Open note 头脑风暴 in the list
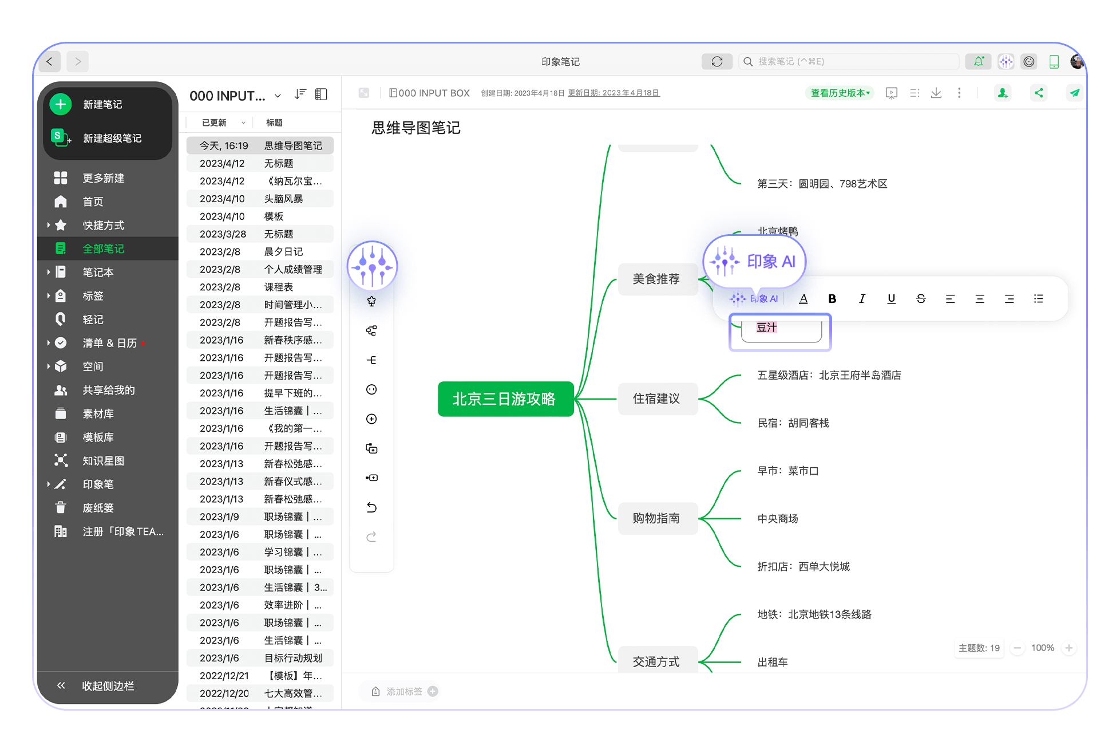The width and height of the screenshot is (1120, 753). pos(260,199)
